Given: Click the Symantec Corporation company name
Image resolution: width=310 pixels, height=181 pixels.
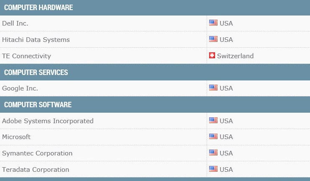Looking at the screenshot, I should click(37, 153).
